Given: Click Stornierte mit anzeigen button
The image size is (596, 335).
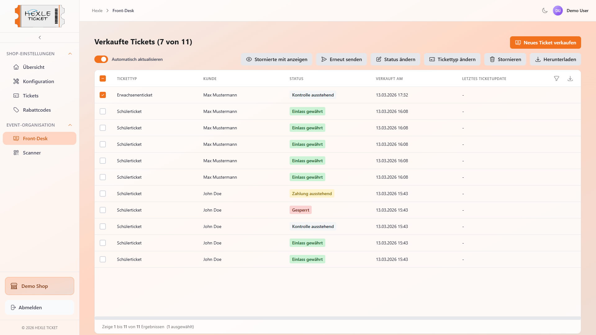Looking at the screenshot, I should point(277,59).
